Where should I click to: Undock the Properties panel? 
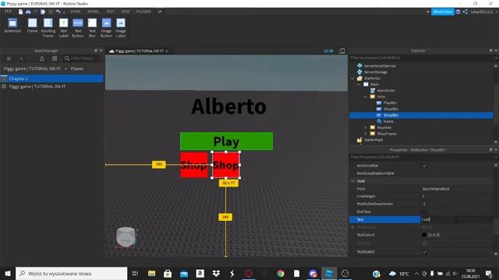tap(490, 149)
